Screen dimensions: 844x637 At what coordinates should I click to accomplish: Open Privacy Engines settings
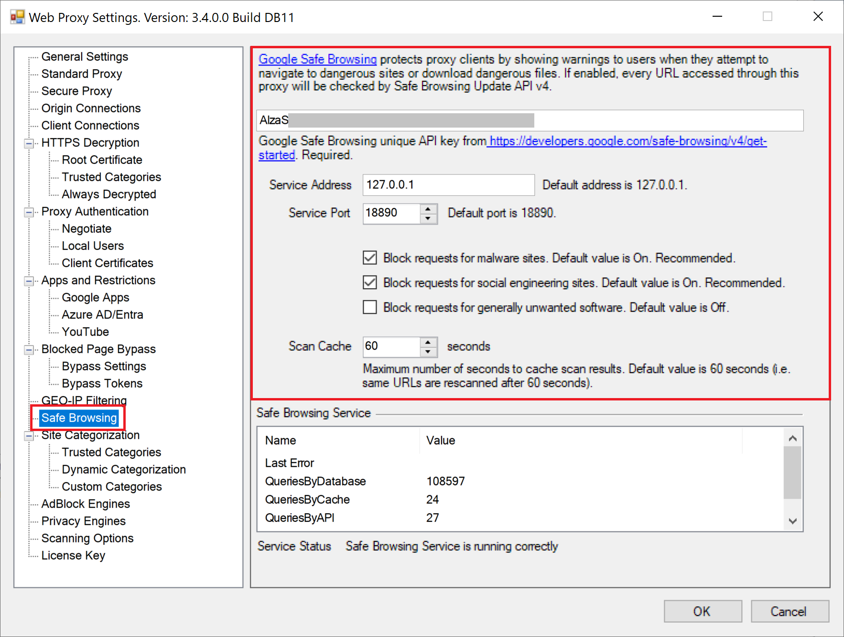tap(83, 521)
